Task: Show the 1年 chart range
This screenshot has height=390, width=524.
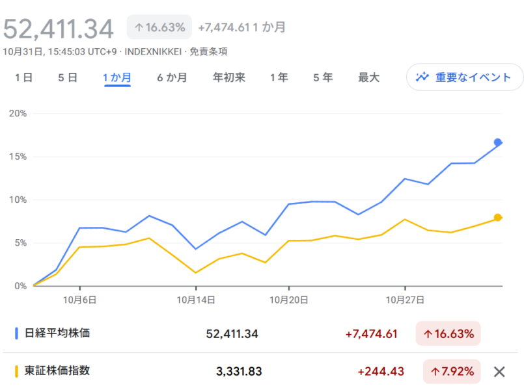Action: click(279, 77)
